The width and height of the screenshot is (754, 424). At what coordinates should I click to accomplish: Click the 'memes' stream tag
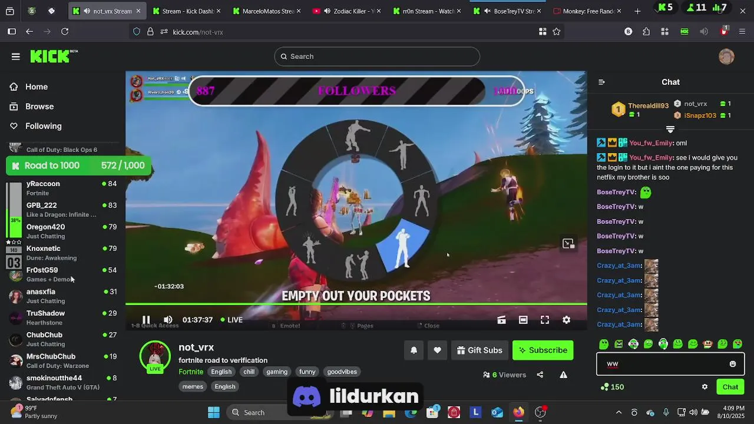pyautogui.click(x=193, y=387)
